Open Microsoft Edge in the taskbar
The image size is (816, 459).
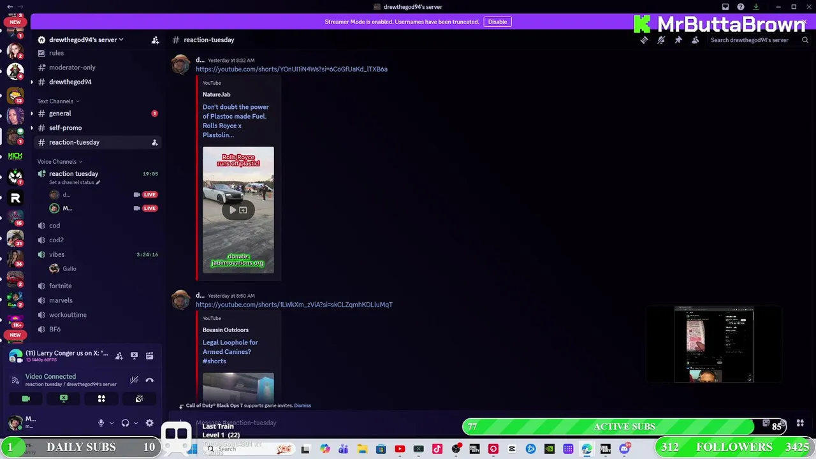(x=586, y=449)
